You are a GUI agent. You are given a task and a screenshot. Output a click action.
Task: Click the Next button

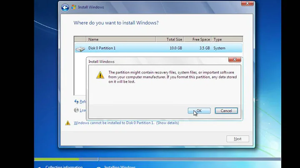(x=237, y=139)
